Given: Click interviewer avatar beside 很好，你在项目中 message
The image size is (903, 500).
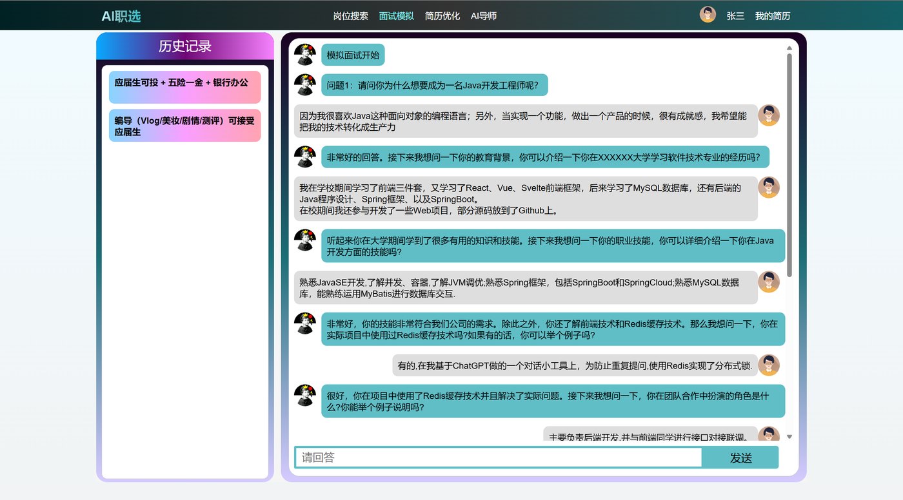Looking at the screenshot, I should (304, 395).
